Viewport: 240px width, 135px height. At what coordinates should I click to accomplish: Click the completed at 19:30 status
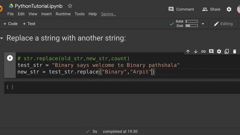120,132
